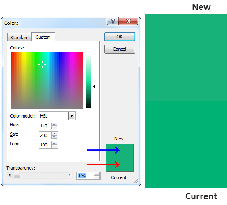Click the Sat value field
Screen dimensions: 227x205
pos(45,135)
